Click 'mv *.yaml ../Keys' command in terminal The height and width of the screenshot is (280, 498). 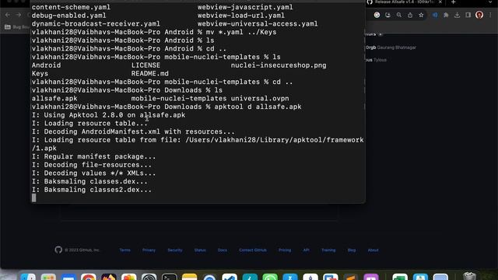241,33
